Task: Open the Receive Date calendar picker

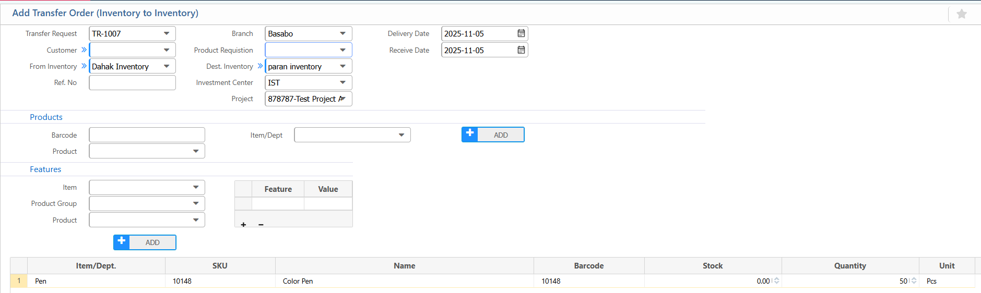Action: tap(521, 50)
